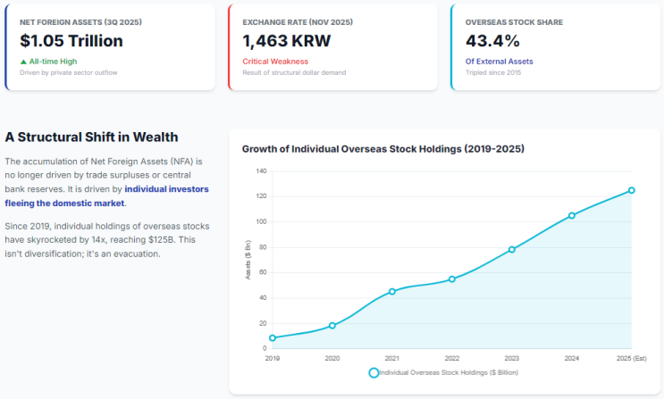Viewport: 664px width, 399px height.
Task: Select the 2025 (Est) data point
Action: [x=632, y=190]
